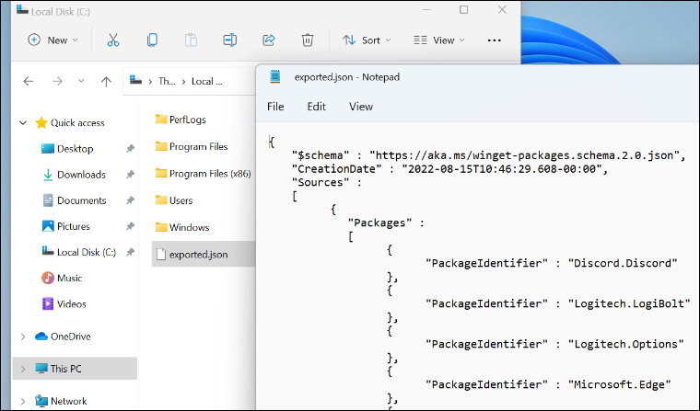Click the drive icon in address bar
This screenshot has width=700, height=411.
coord(135,80)
